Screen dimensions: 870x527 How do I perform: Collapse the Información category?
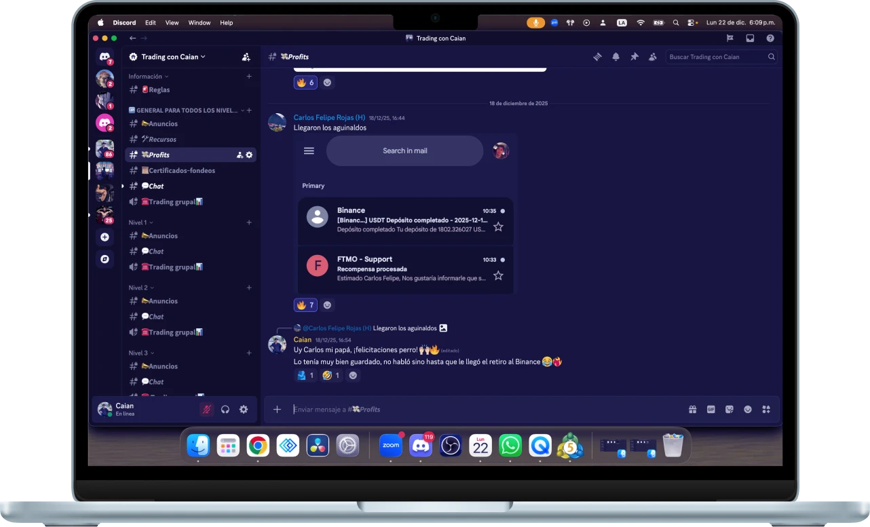[149, 77]
